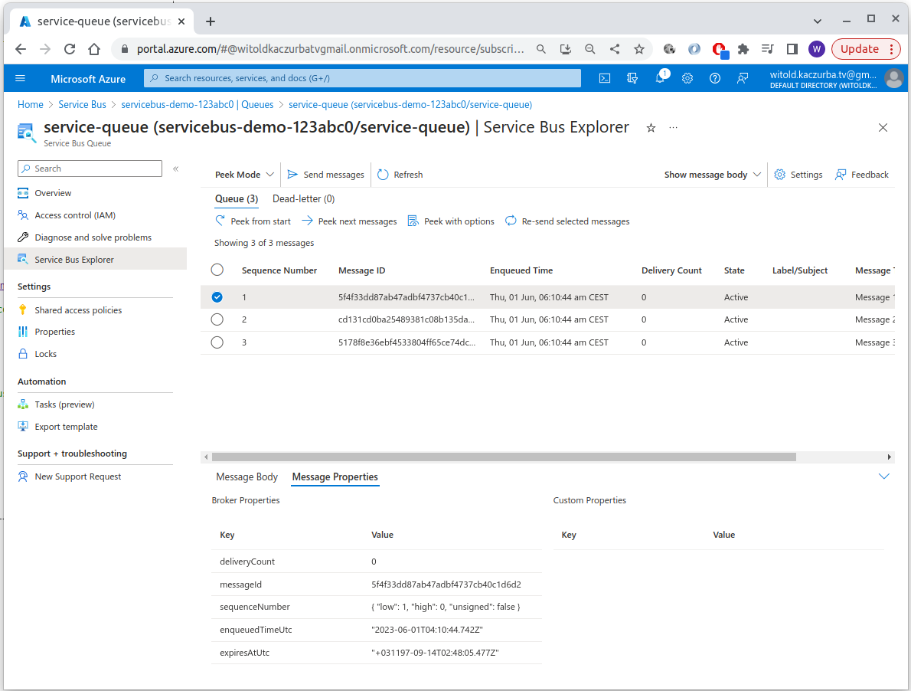Open browser tab search chevron

[x=818, y=21]
